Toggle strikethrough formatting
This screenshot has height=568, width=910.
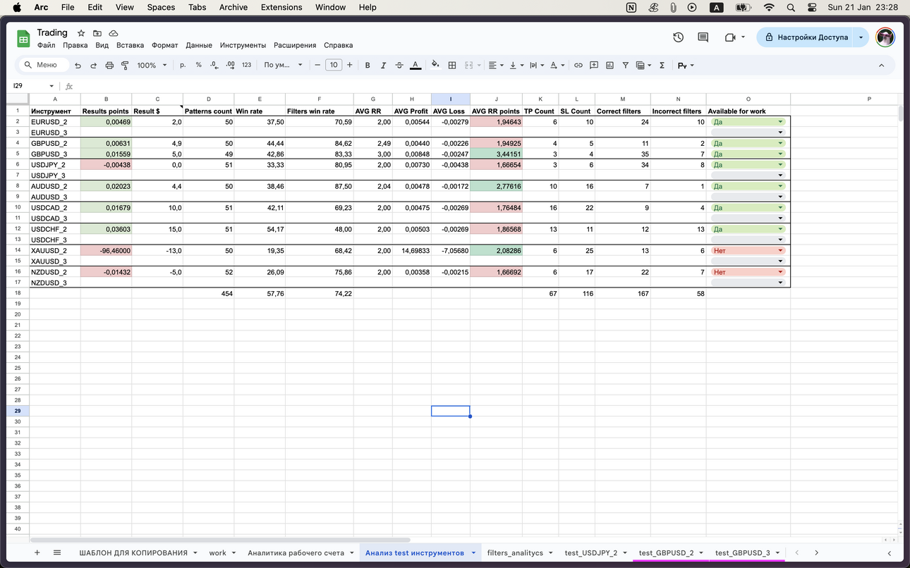[x=399, y=65]
